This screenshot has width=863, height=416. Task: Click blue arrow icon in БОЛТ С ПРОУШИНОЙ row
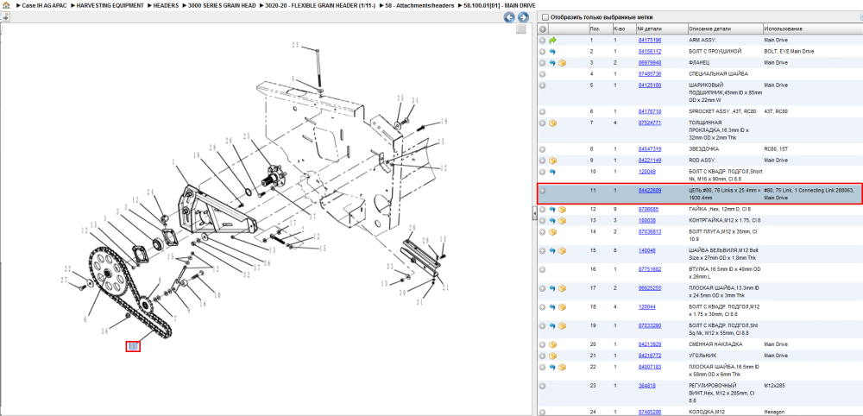552,52
